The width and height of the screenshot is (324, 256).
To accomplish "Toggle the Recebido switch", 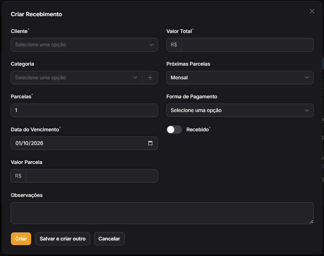I will coord(174,130).
